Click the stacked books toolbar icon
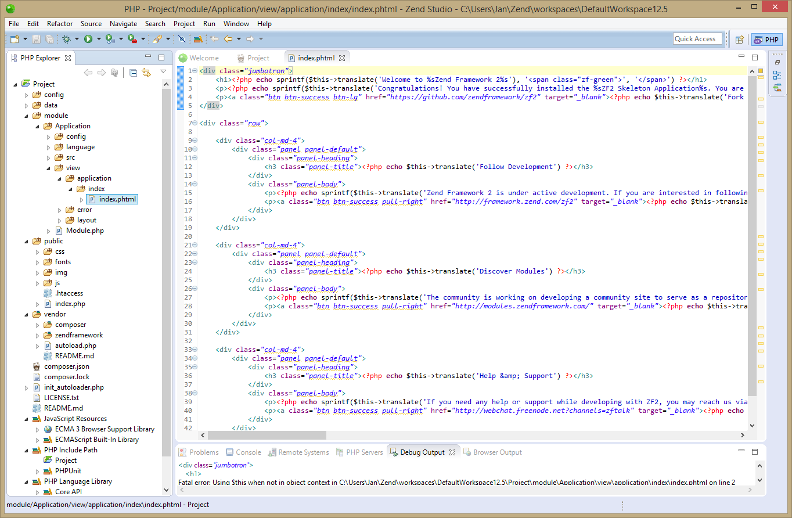 click(x=198, y=39)
